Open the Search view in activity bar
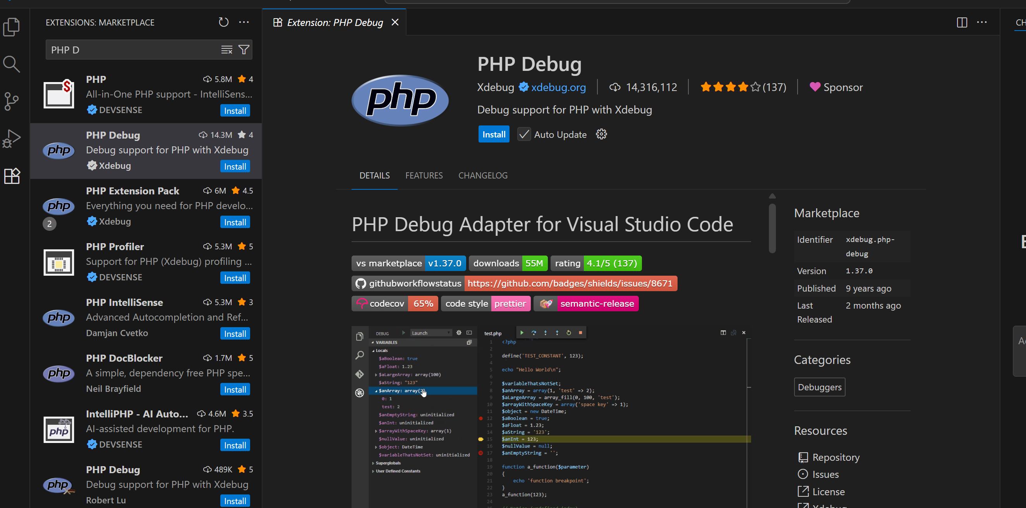Image resolution: width=1026 pixels, height=508 pixels. 12,64
